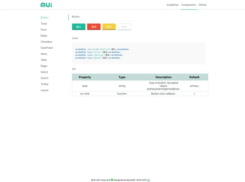Image resolution: width=245 pixels, height=182 pixels.
Task: Select Toast in the sidebar
Action: pos(44,23)
